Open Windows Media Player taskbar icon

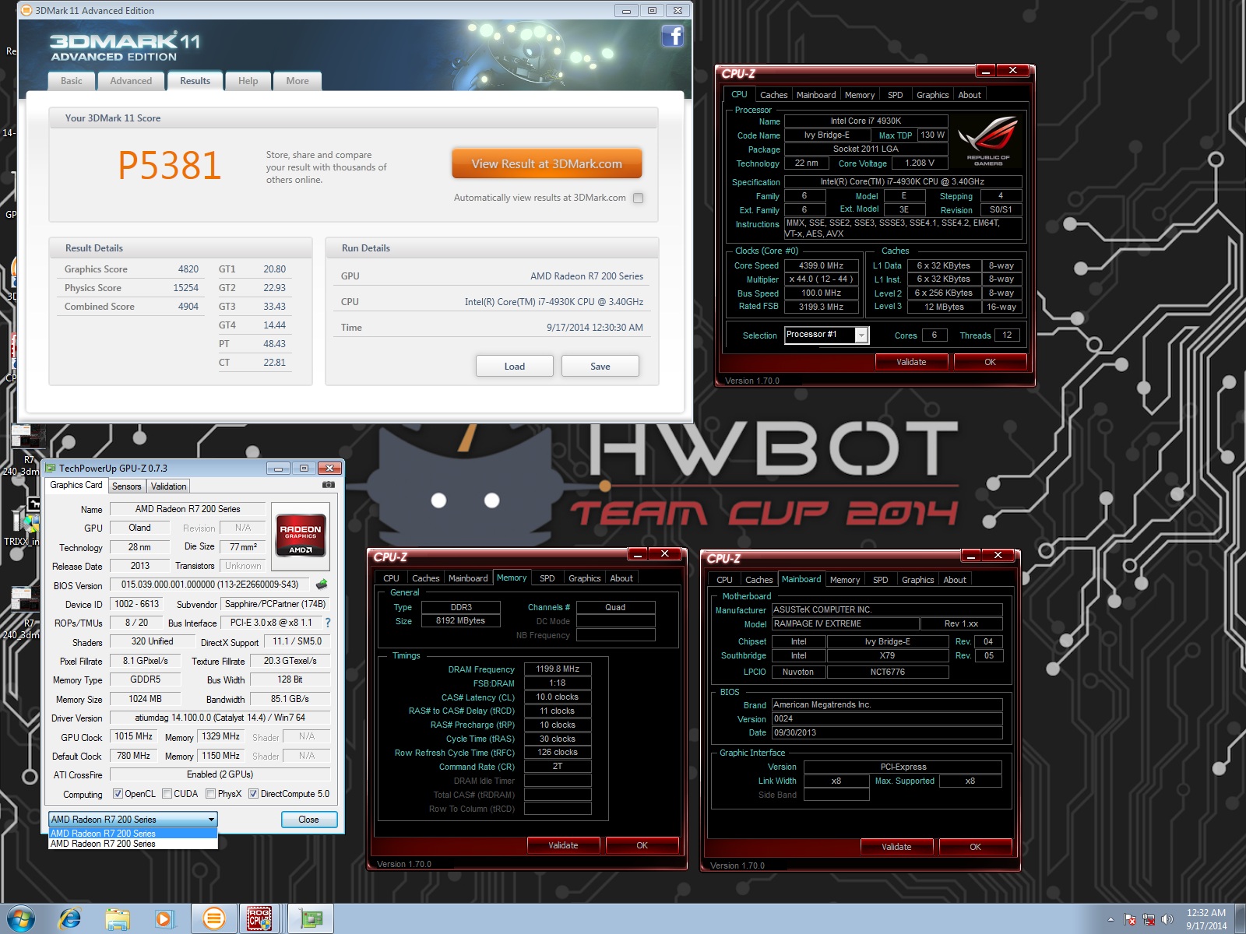point(164,919)
